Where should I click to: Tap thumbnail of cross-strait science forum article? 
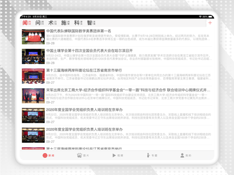click(x=33, y=76)
